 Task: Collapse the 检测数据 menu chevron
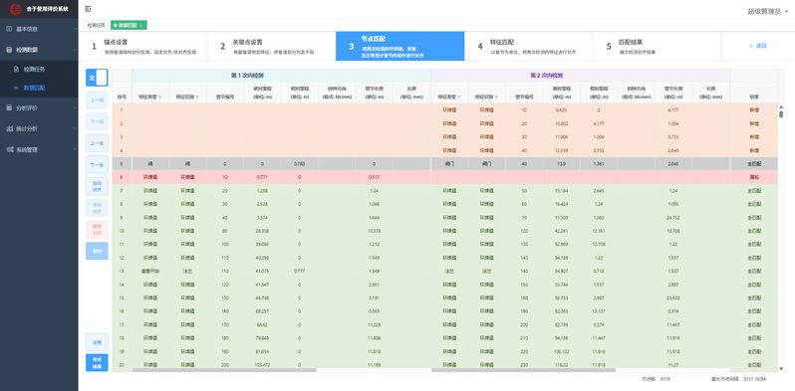[x=75, y=50]
